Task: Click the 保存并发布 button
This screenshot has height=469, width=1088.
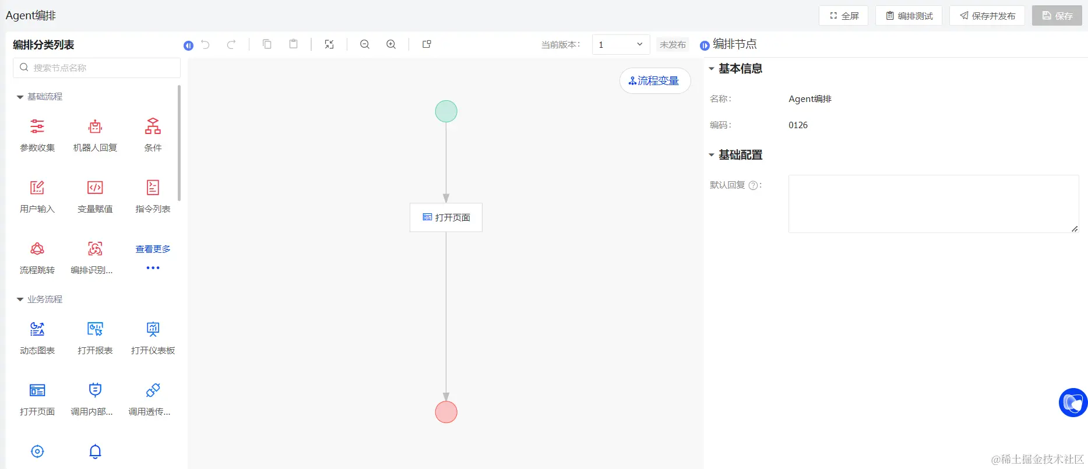Action: click(x=987, y=16)
